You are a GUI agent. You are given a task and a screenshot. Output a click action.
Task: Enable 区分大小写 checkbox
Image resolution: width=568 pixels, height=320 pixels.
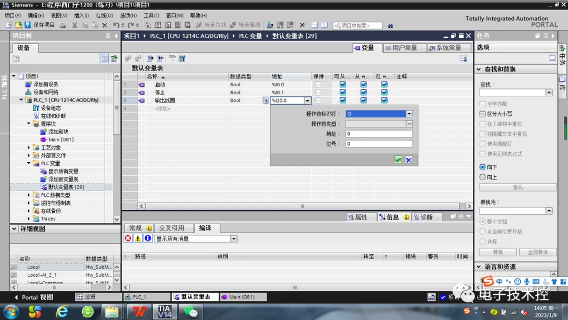click(482, 114)
